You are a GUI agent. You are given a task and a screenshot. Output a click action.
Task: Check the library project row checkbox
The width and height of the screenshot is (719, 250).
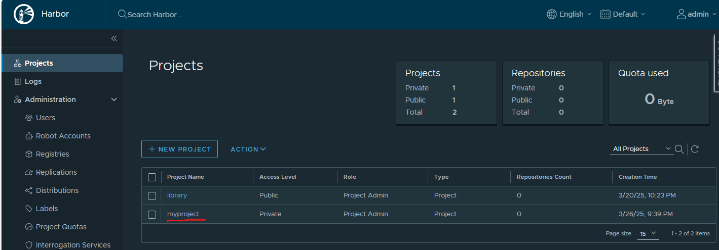tap(152, 195)
